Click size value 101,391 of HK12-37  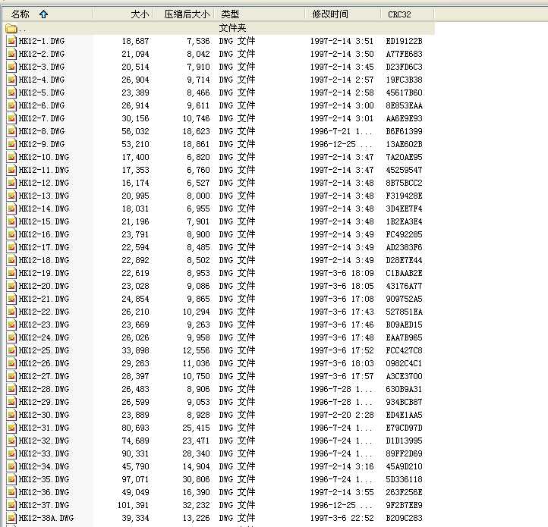point(133,505)
